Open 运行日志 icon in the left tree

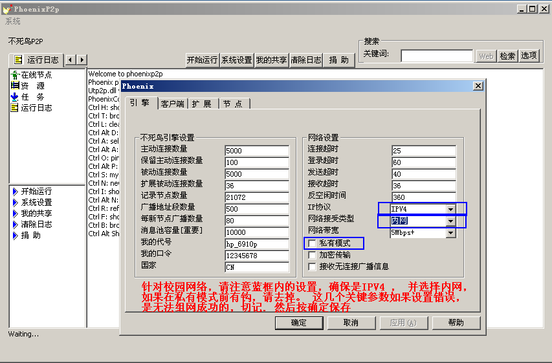15,107
